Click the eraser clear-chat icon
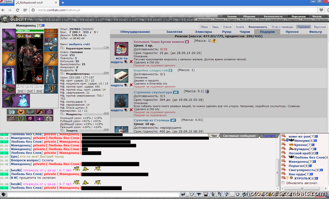 coord(191,194)
